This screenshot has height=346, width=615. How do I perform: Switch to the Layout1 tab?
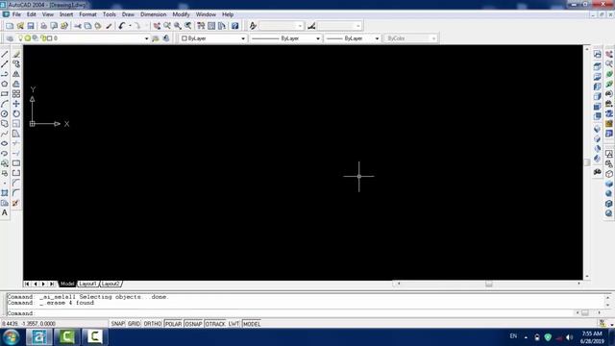(x=87, y=284)
